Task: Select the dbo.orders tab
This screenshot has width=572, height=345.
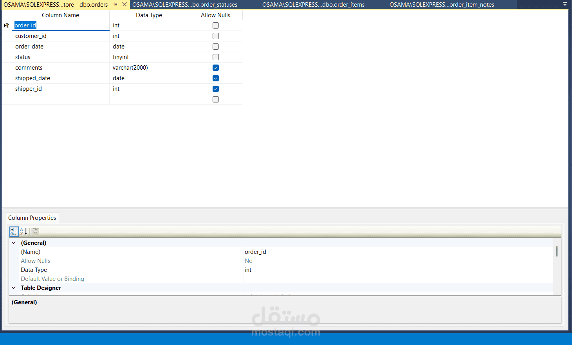Action: [x=56, y=5]
